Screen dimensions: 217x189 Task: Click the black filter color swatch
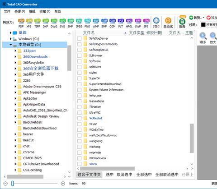[x=203, y=25]
